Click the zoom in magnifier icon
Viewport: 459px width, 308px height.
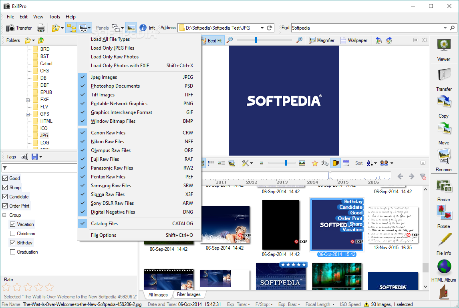click(x=299, y=40)
